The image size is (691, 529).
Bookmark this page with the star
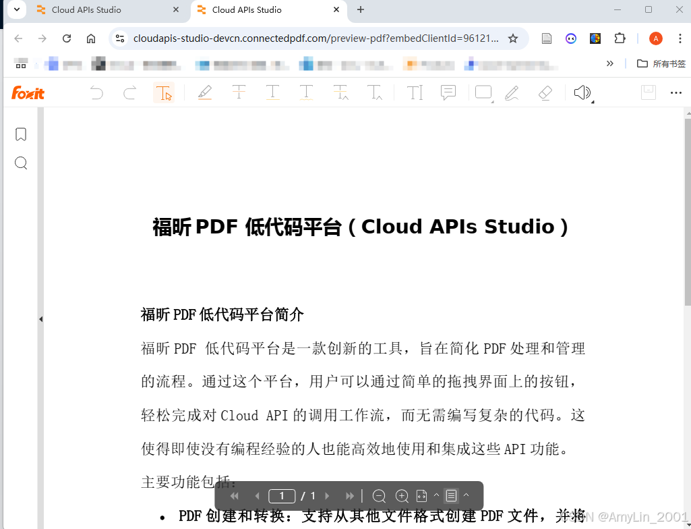point(513,38)
